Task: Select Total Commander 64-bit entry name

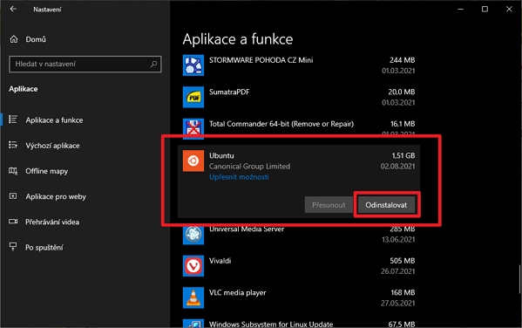Action: (x=281, y=124)
